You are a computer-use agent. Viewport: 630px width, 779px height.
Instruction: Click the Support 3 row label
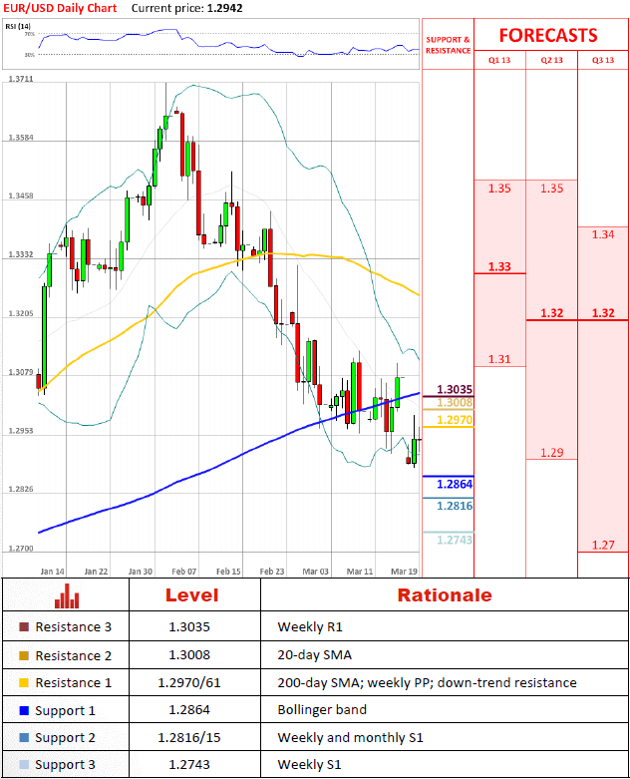point(65,765)
